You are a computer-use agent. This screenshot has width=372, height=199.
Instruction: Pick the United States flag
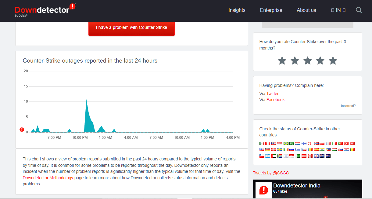(x=262, y=149)
